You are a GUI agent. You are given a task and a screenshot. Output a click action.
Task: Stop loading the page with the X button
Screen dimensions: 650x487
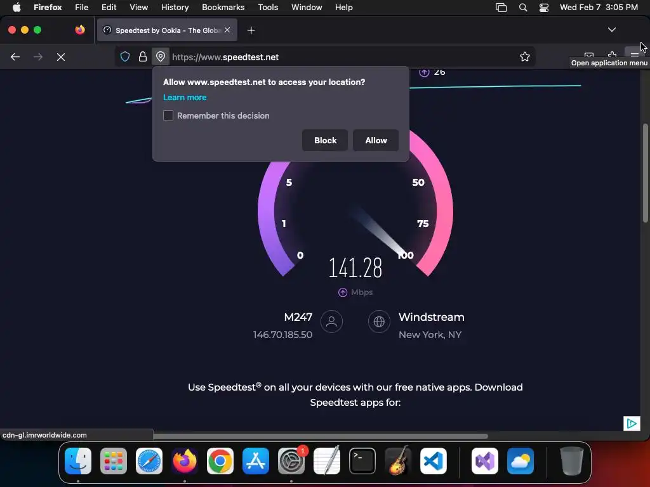[61, 57]
